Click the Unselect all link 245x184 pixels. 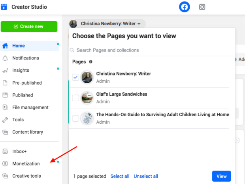pos(146,176)
